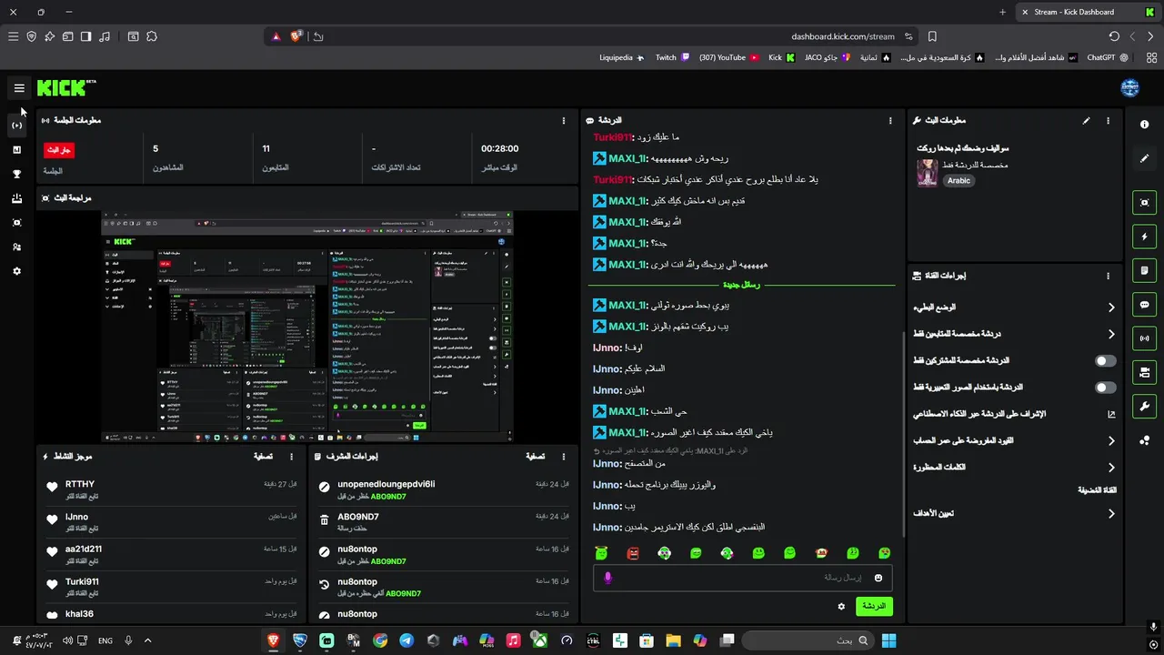Click the red live stream status badge
This screenshot has width=1164, height=655.
click(x=59, y=150)
